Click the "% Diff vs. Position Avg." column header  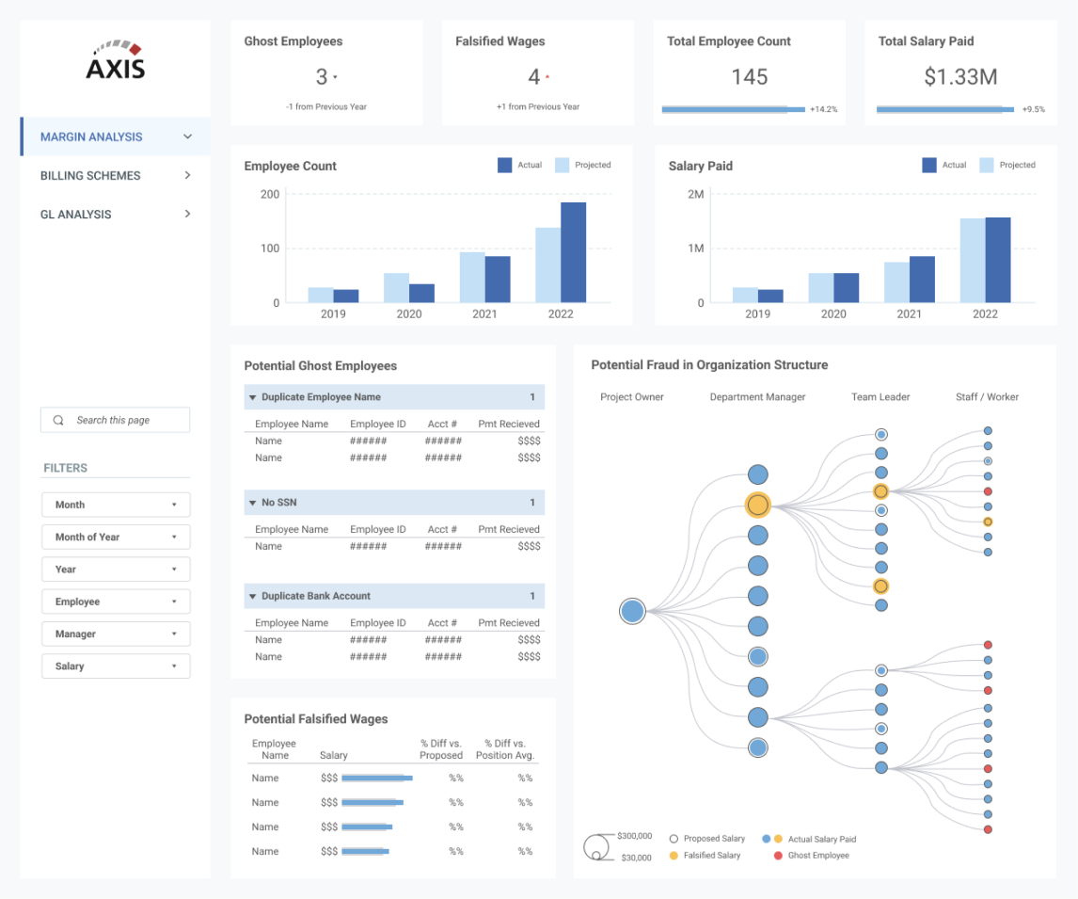pos(505,749)
